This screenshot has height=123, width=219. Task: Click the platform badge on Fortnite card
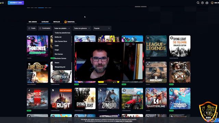click(29, 38)
